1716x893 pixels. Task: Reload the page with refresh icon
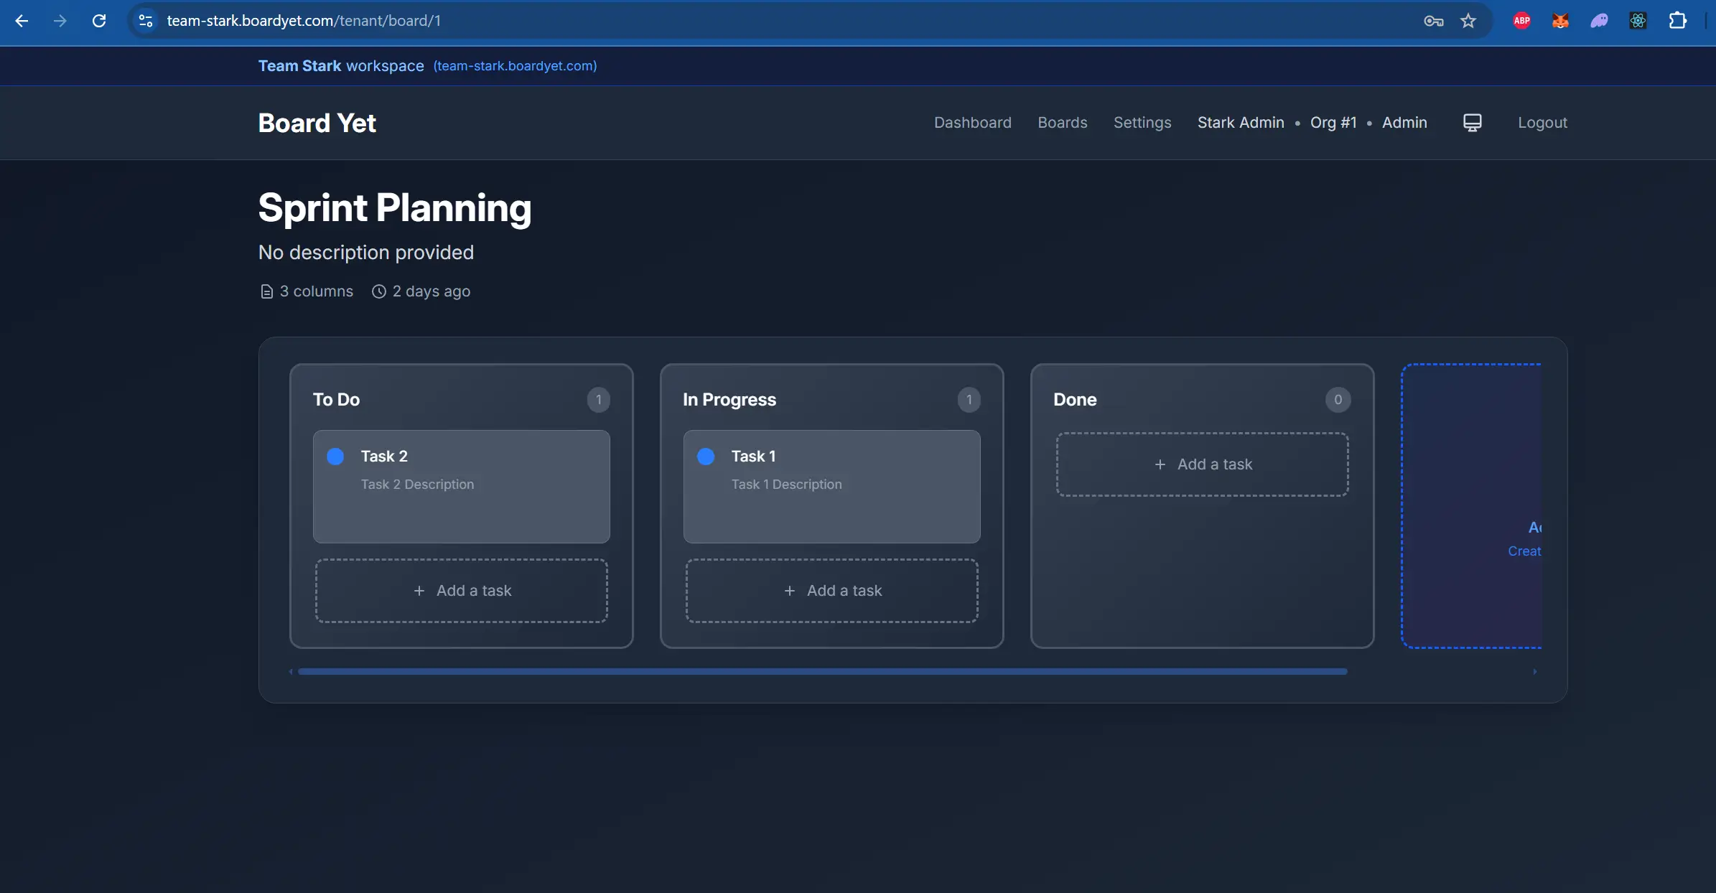click(x=99, y=21)
